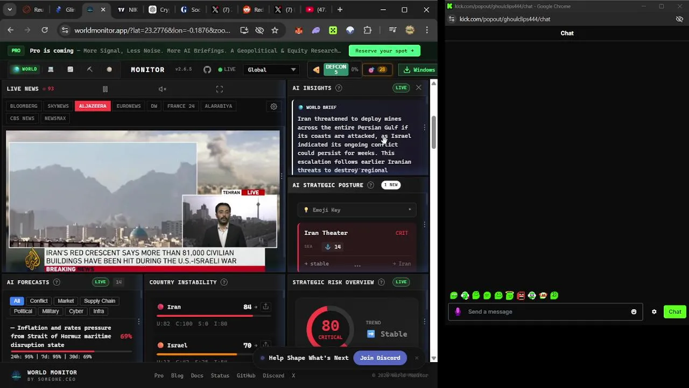The width and height of the screenshot is (689, 388).
Task: Click the Iran instability score bar
Action: pos(213,316)
